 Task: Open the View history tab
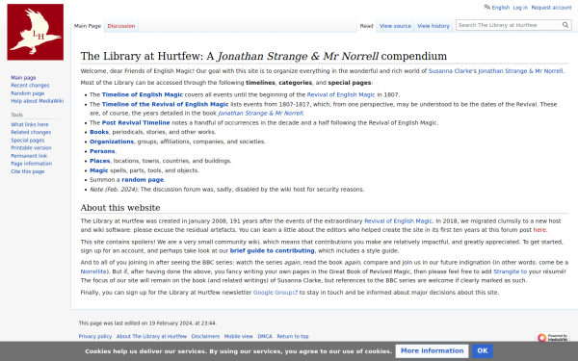433,26
